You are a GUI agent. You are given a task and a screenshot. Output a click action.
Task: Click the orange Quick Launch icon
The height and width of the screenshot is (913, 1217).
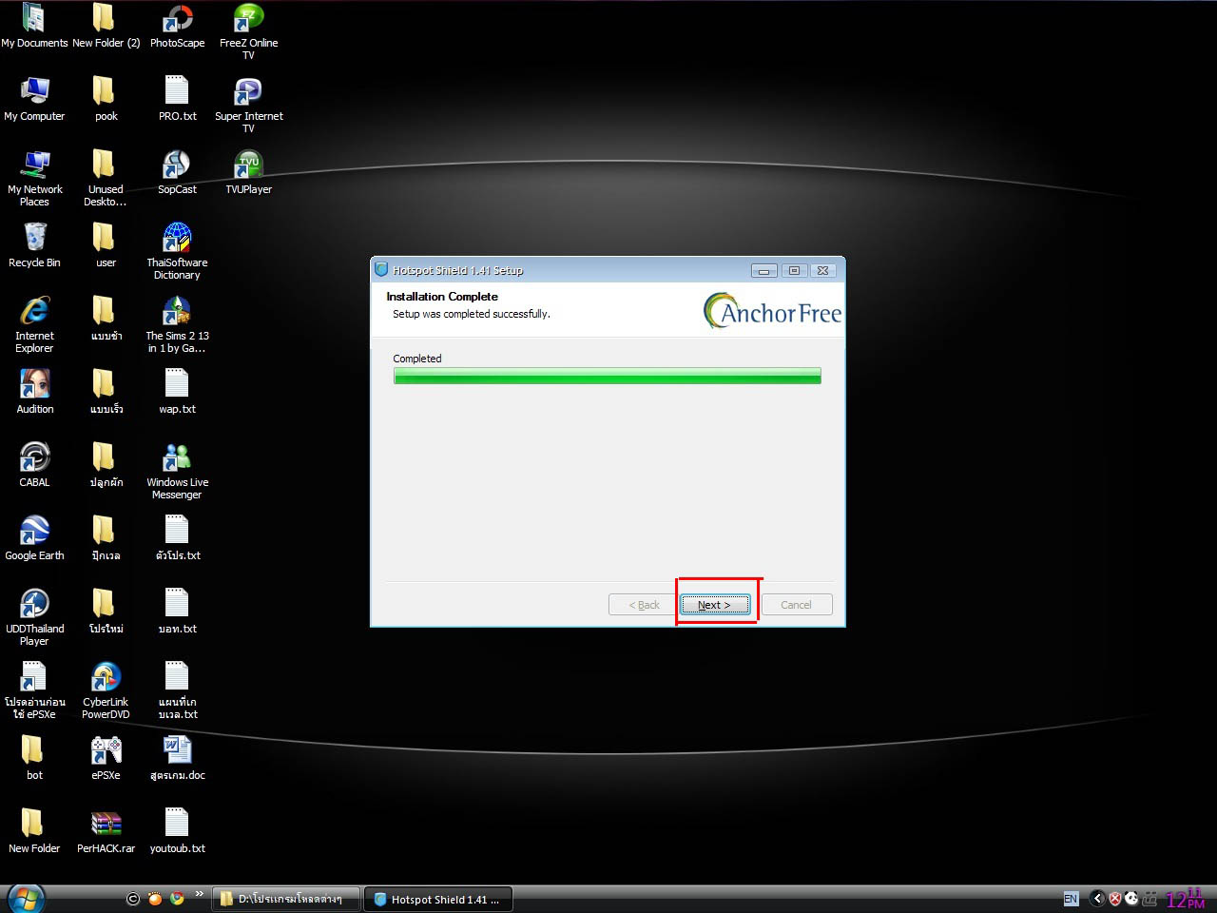pyautogui.click(x=155, y=898)
